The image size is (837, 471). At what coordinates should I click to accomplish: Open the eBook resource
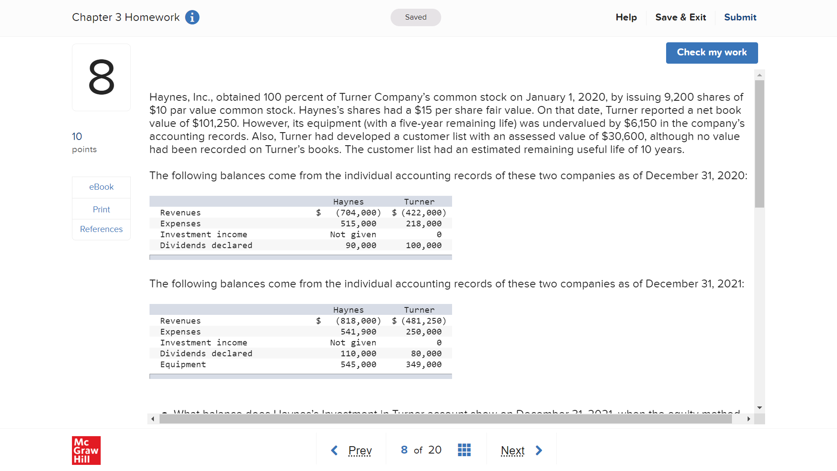click(x=101, y=187)
